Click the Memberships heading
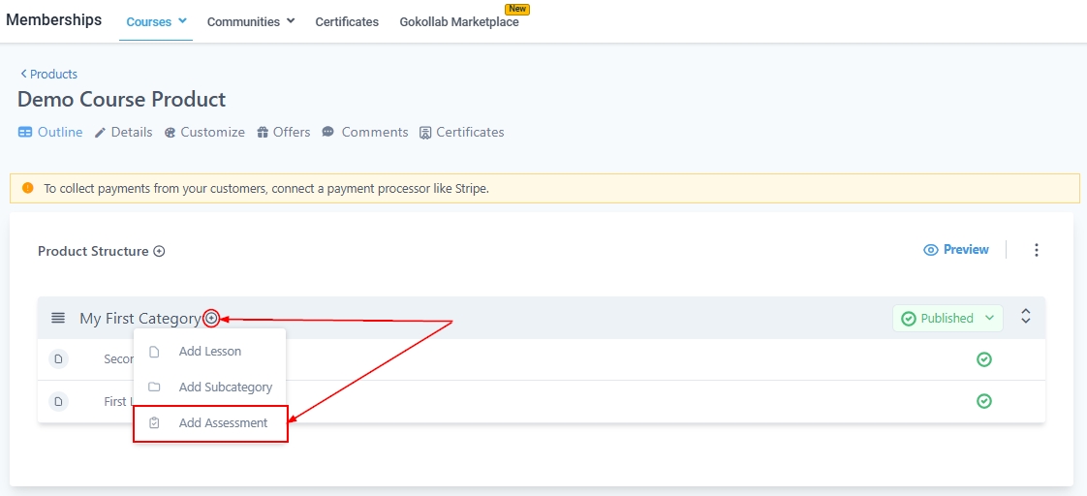This screenshot has width=1087, height=496. 54,19
